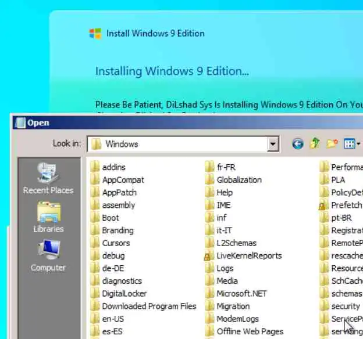Screen dimensions: 363x339
Task: Select the Media folder
Action: coord(222,281)
